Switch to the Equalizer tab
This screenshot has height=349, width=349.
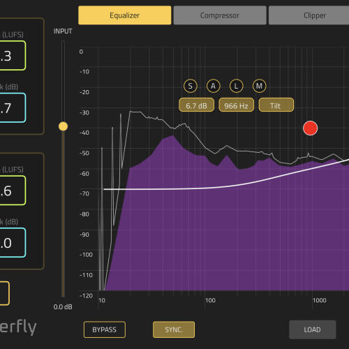pyautogui.click(x=125, y=15)
